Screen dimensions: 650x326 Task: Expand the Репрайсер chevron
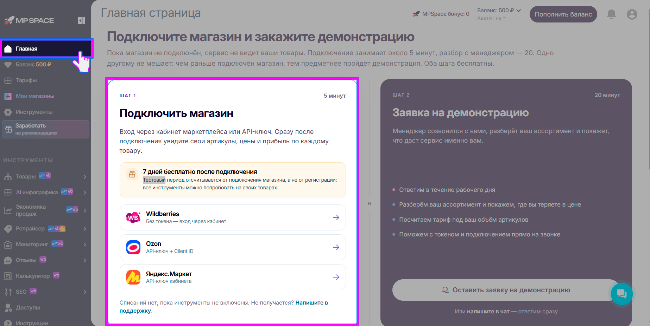(x=85, y=229)
